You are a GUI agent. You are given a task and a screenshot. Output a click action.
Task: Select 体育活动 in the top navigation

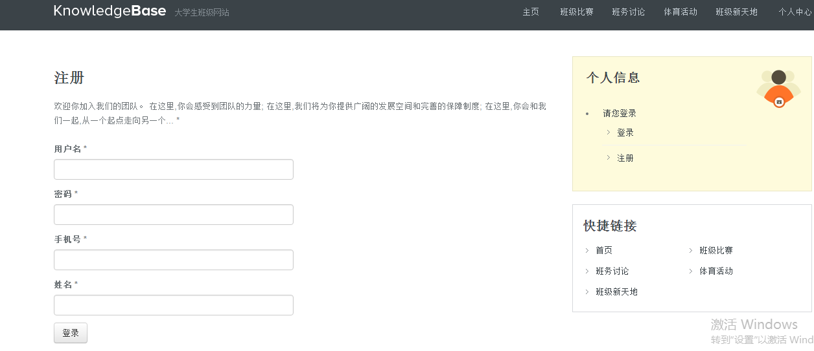pyautogui.click(x=680, y=12)
